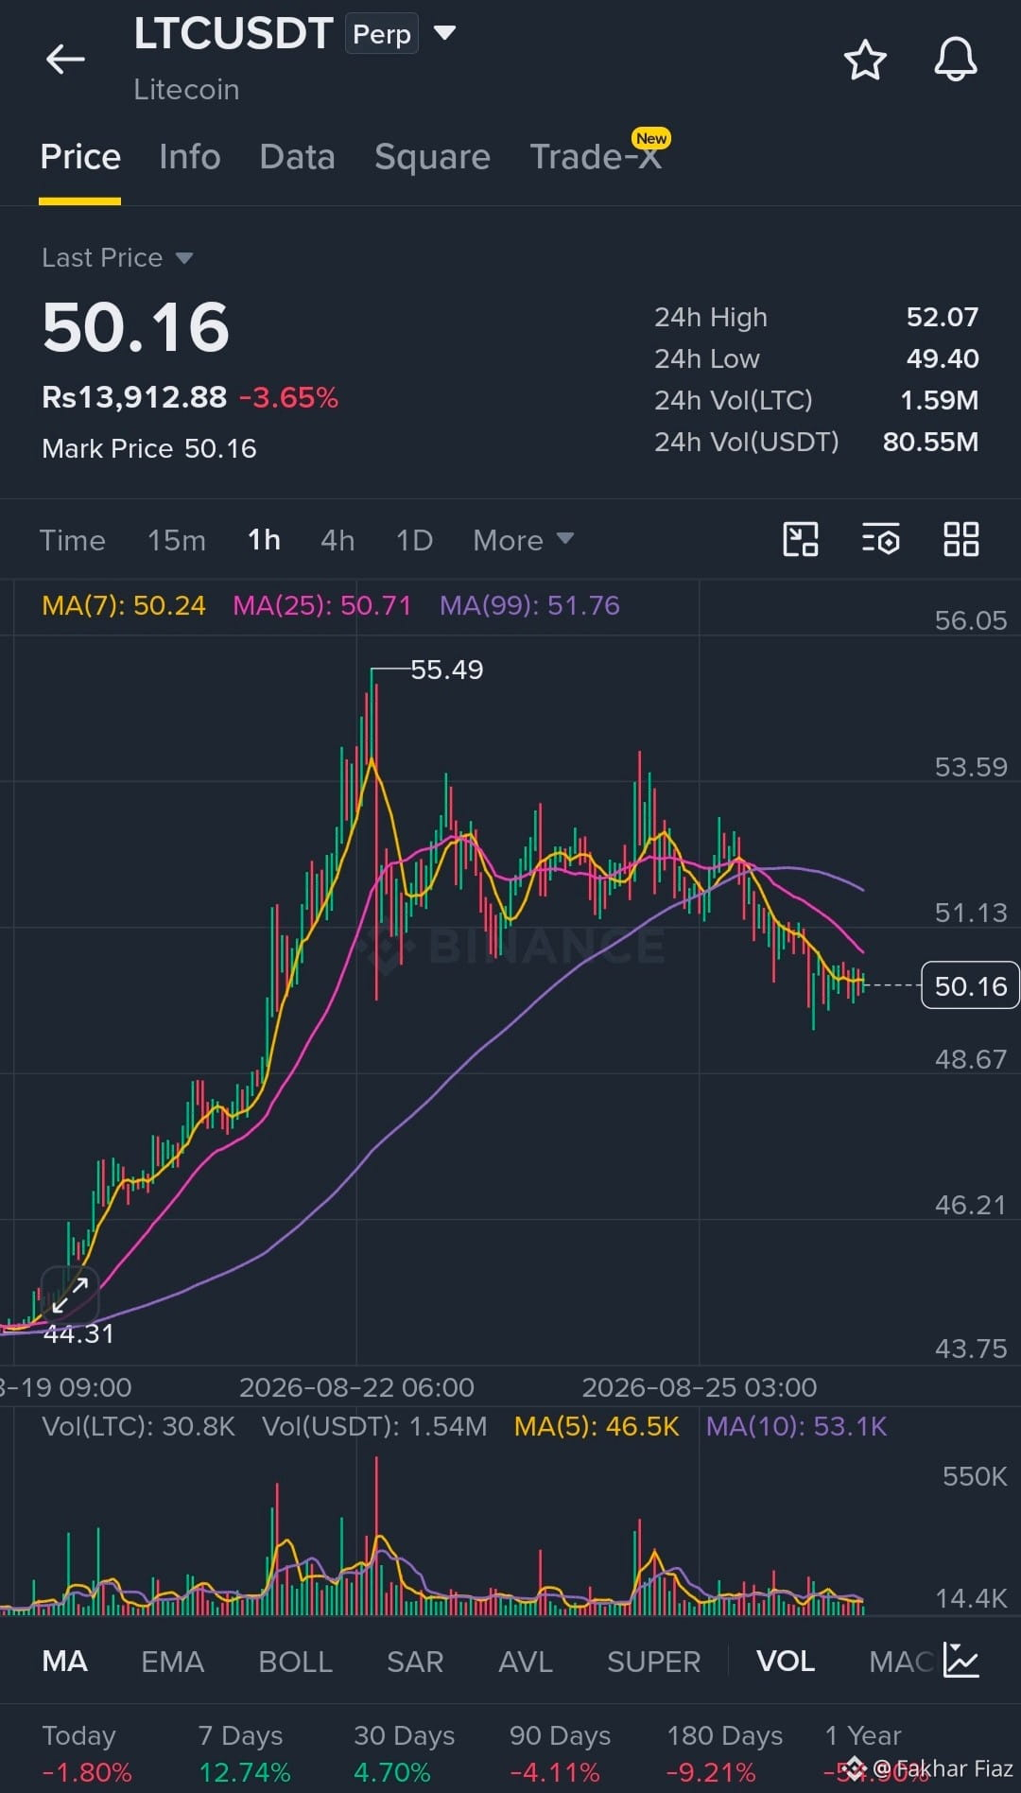This screenshot has width=1021, height=1793.
Task: Select the 1h timeframe
Action: (x=264, y=540)
